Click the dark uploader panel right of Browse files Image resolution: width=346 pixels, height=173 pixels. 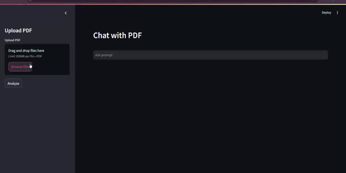coord(51,67)
